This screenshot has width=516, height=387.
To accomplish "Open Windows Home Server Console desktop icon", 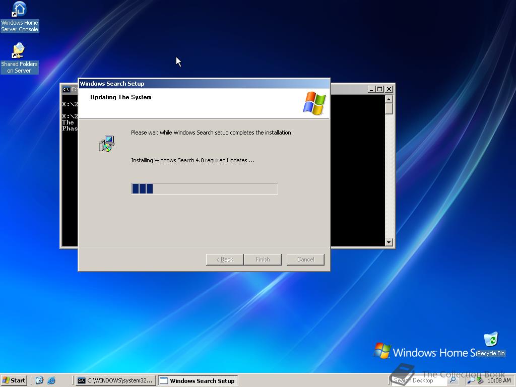I will tap(20, 17).
